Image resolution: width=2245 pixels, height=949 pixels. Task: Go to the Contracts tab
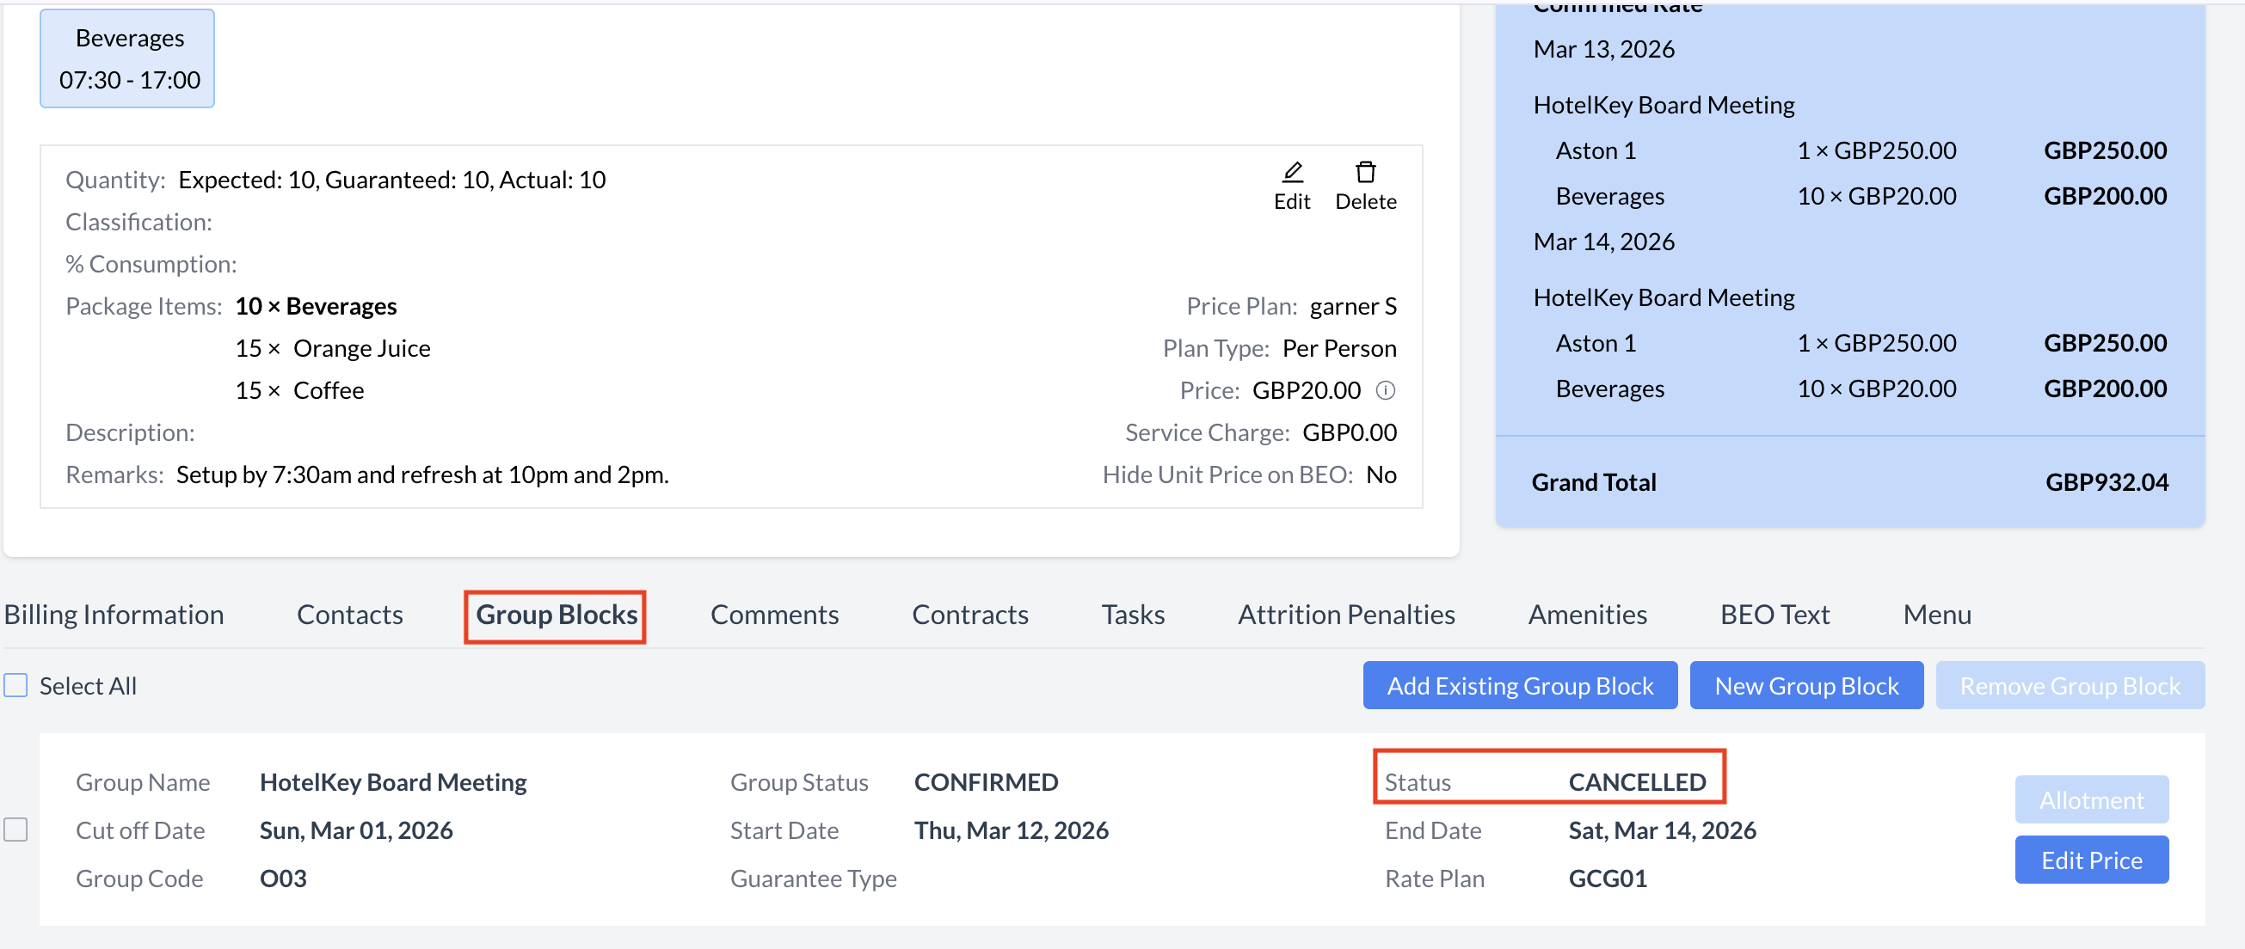coord(970,615)
